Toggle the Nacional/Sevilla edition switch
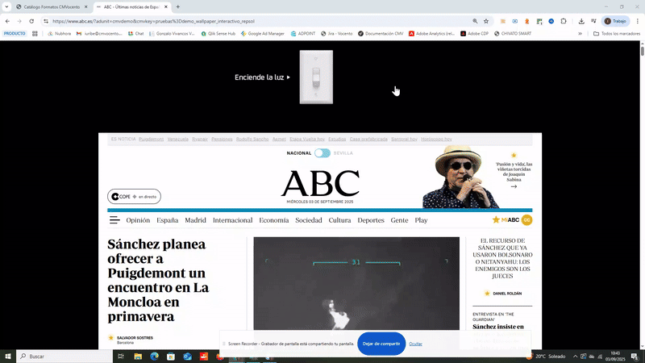Viewport: 645px width, 363px height. (x=322, y=152)
